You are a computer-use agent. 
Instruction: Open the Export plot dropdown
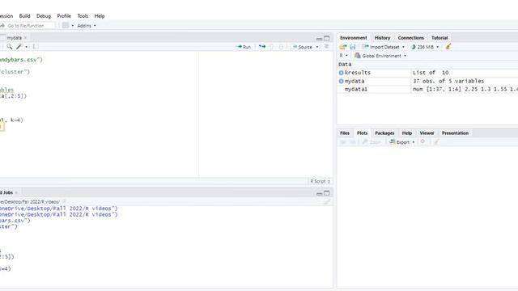coord(401,142)
